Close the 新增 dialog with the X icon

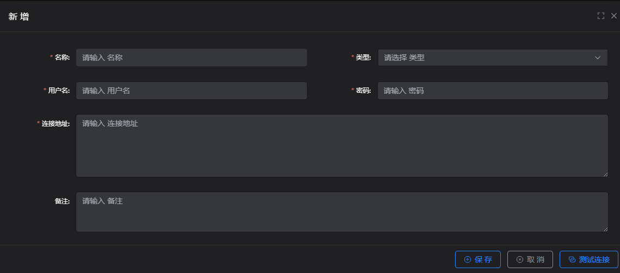click(614, 16)
